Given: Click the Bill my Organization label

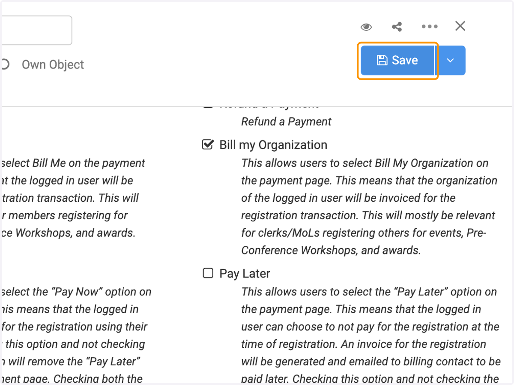Looking at the screenshot, I should click(x=273, y=145).
